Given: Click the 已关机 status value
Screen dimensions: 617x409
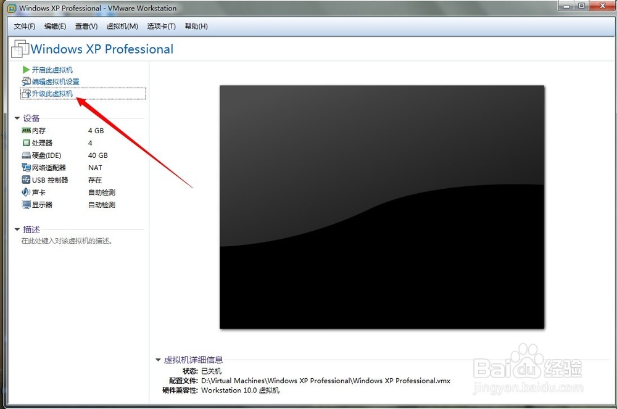Looking at the screenshot, I should [x=211, y=371].
